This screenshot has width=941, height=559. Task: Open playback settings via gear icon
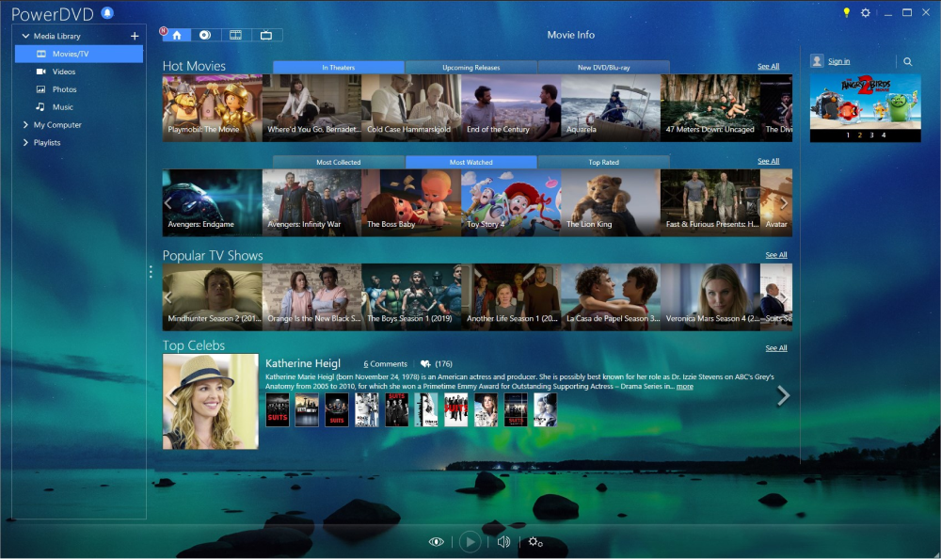pos(534,541)
